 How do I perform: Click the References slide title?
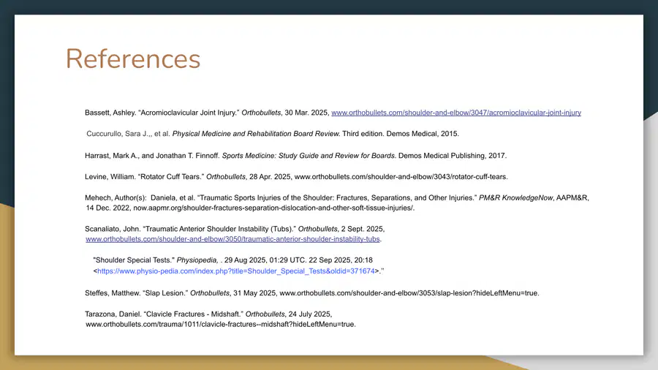click(x=133, y=58)
